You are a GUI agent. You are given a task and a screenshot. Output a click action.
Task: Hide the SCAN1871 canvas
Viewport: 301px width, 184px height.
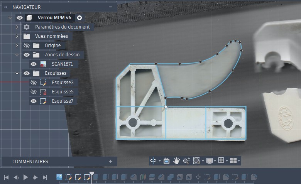coord(34,64)
